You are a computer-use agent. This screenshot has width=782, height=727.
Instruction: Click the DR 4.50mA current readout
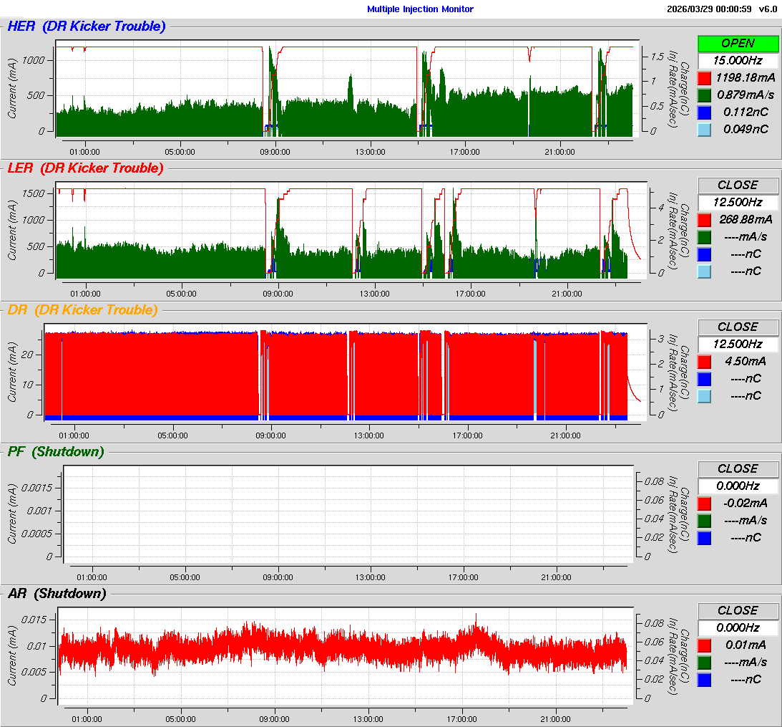(x=746, y=361)
